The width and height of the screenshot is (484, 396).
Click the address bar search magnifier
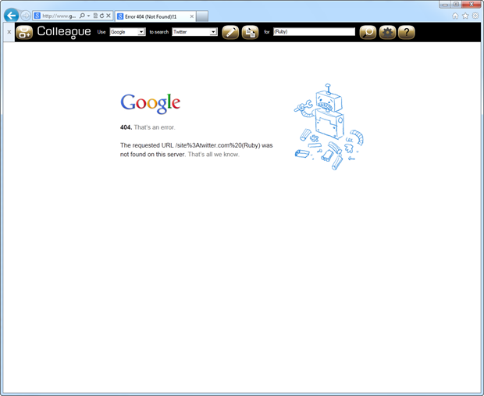(x=82, y=16)
